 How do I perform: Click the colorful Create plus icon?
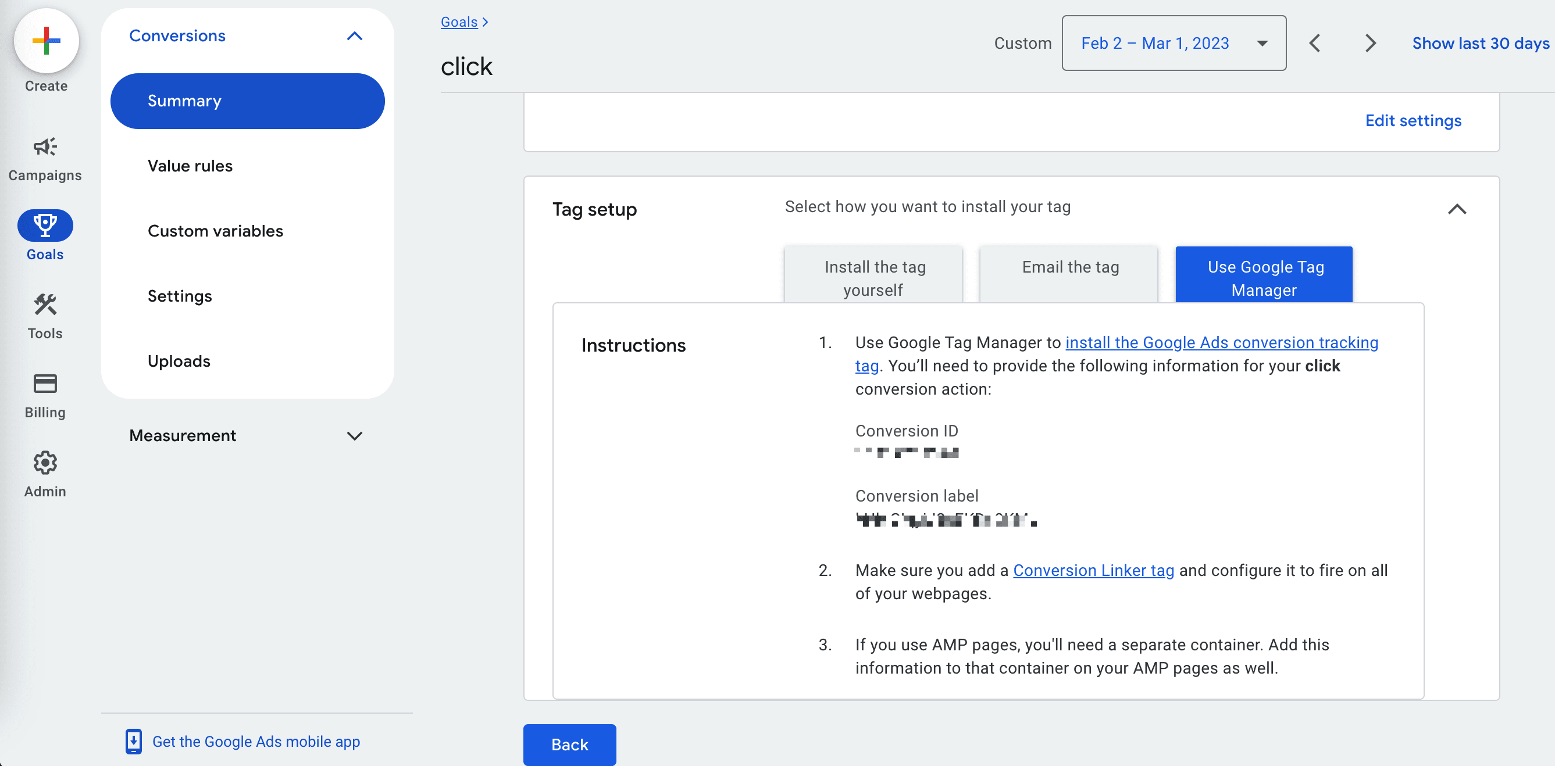coord(46,41)
